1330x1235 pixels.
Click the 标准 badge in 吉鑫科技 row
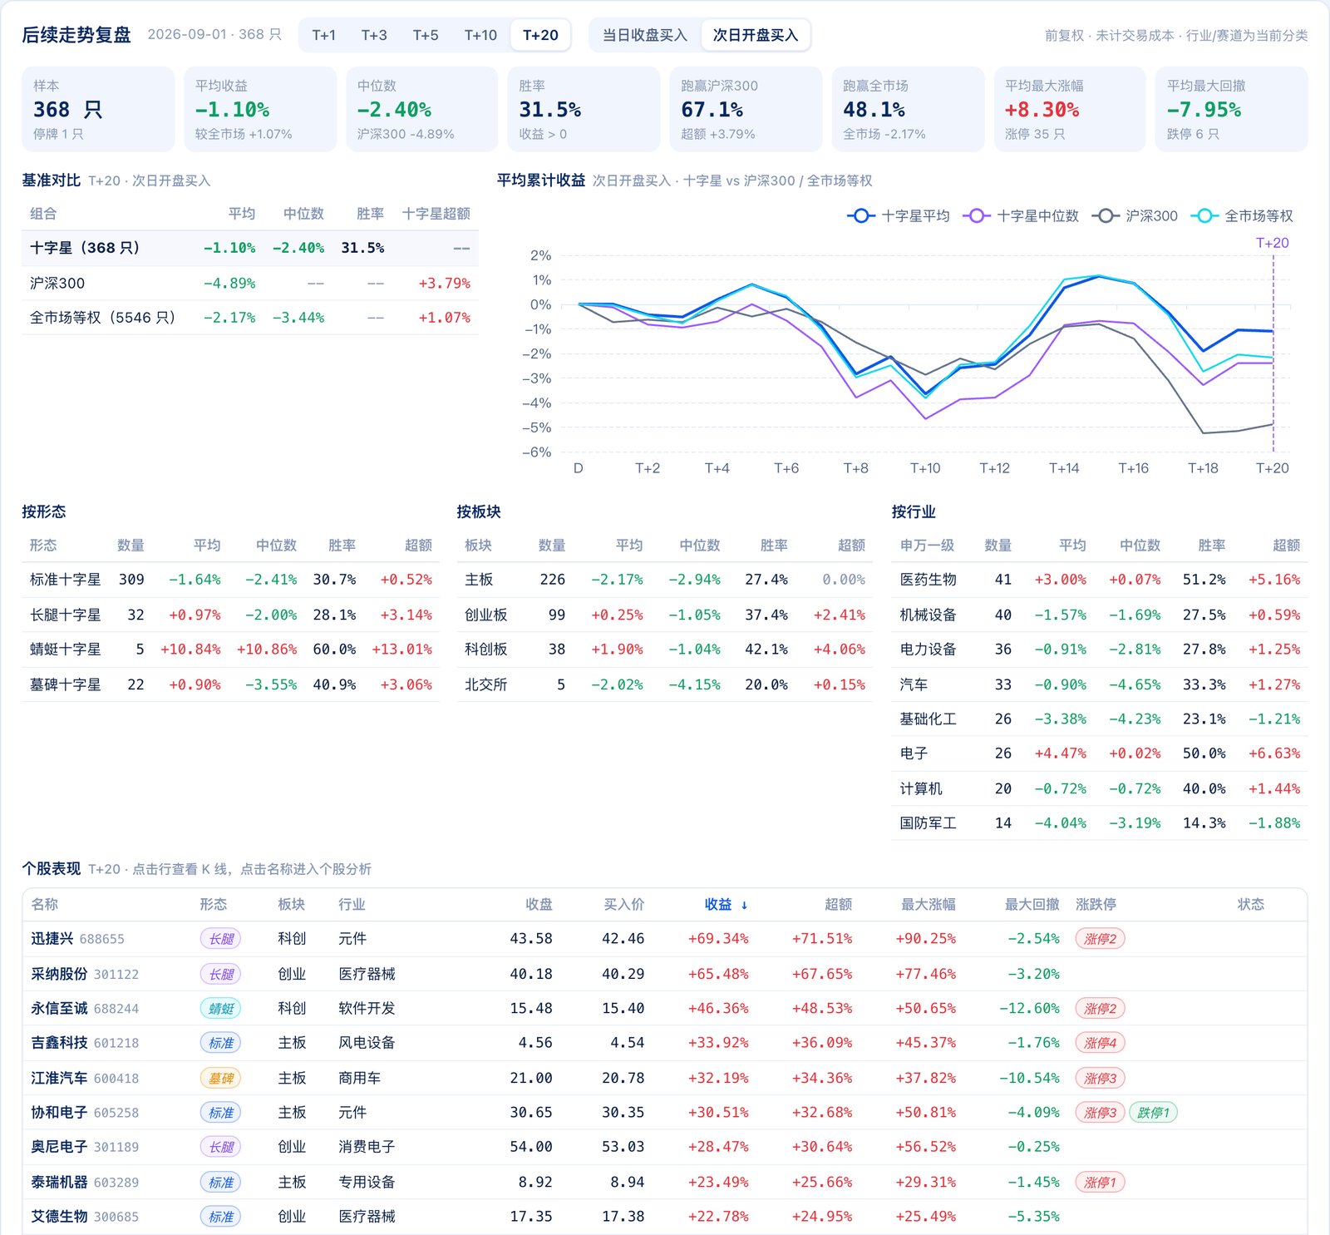pos(220,1043)
